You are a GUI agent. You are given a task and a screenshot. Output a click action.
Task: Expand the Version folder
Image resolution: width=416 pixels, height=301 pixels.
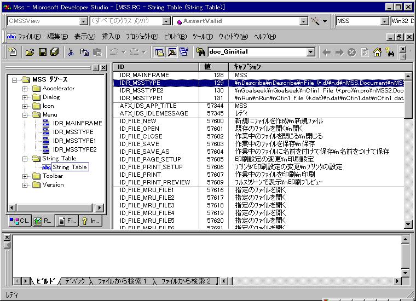click(x=25, y=185)
